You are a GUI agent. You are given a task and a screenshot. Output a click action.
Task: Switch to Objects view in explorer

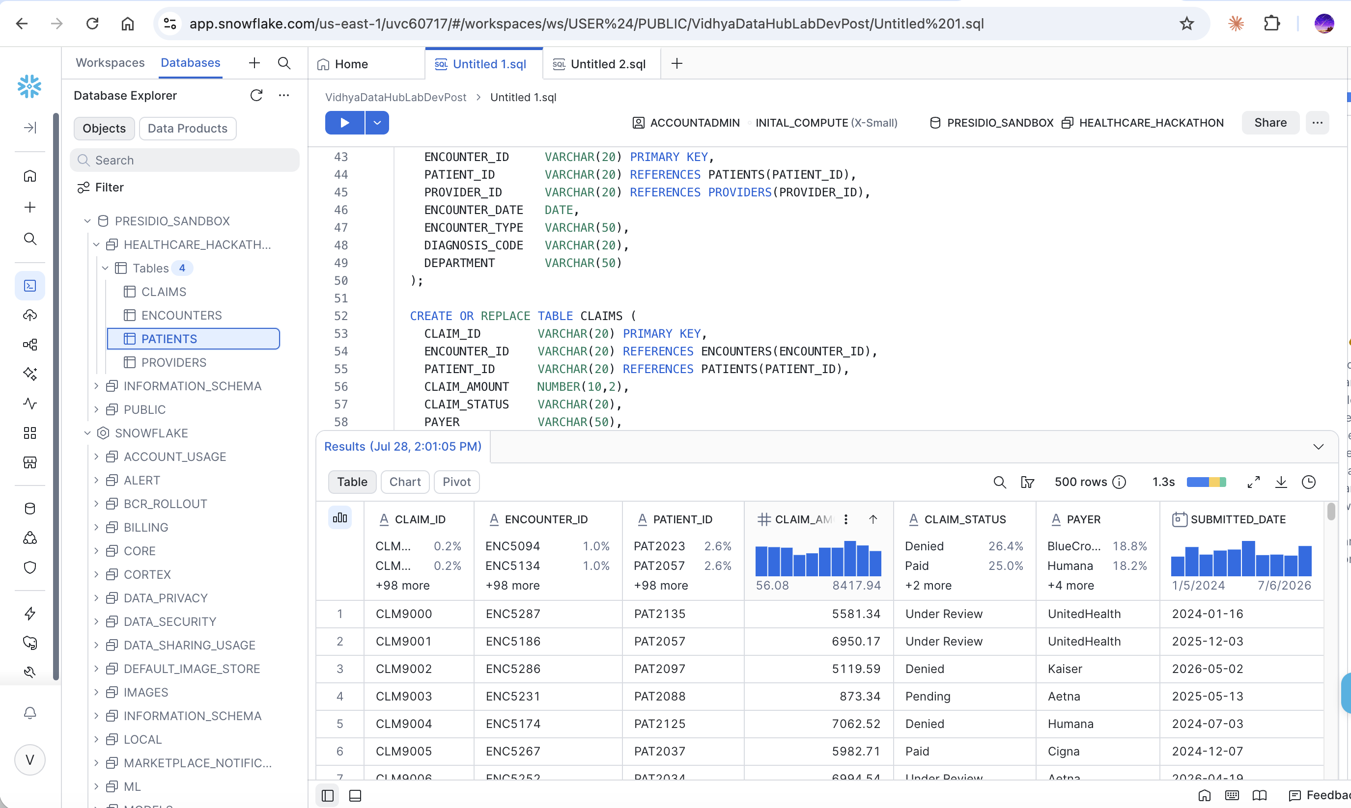pos(104,128)
